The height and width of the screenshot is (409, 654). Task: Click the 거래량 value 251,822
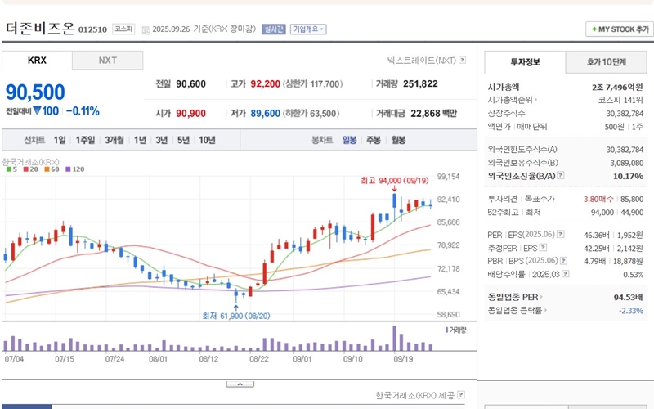pos(420,83)
